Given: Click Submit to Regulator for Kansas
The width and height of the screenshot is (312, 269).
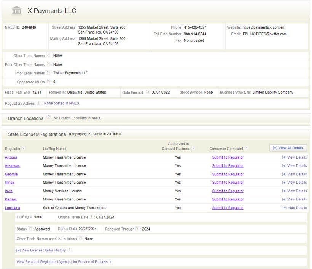Looking at the screenshot, I should [228, 199].
